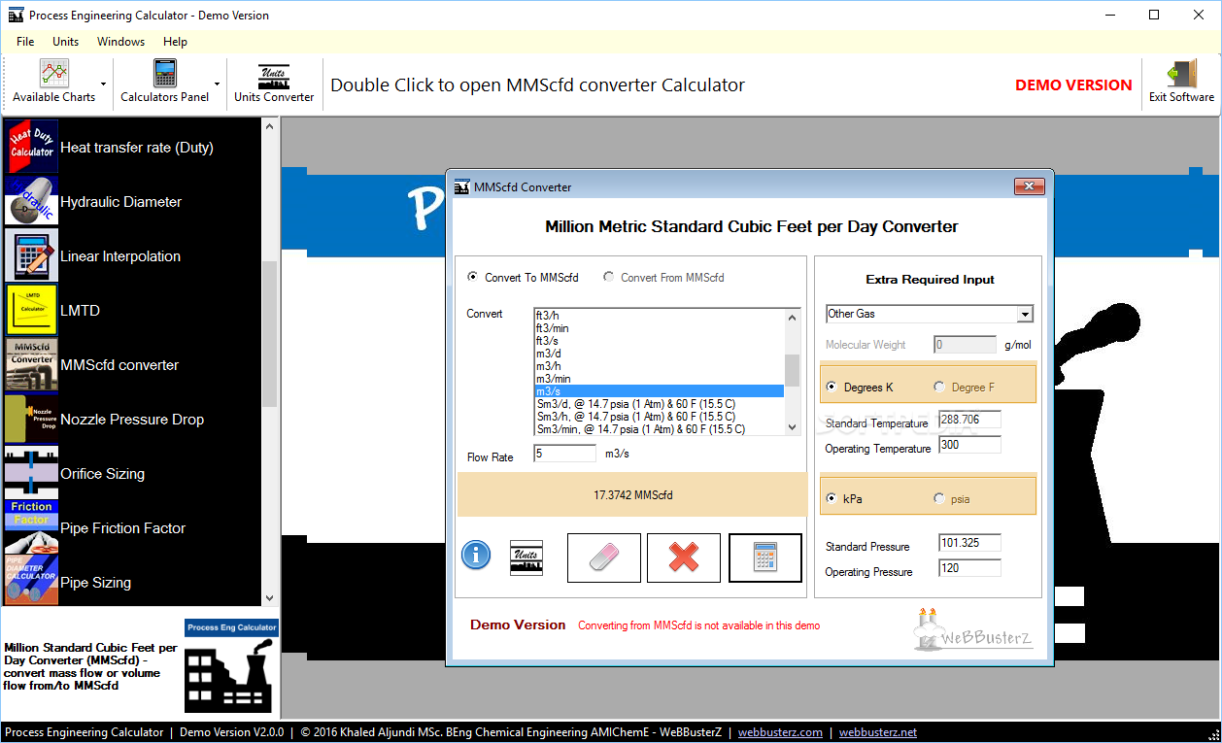
Task: Open the Available Charts toolbar icon
Action: tap(54, 75)
